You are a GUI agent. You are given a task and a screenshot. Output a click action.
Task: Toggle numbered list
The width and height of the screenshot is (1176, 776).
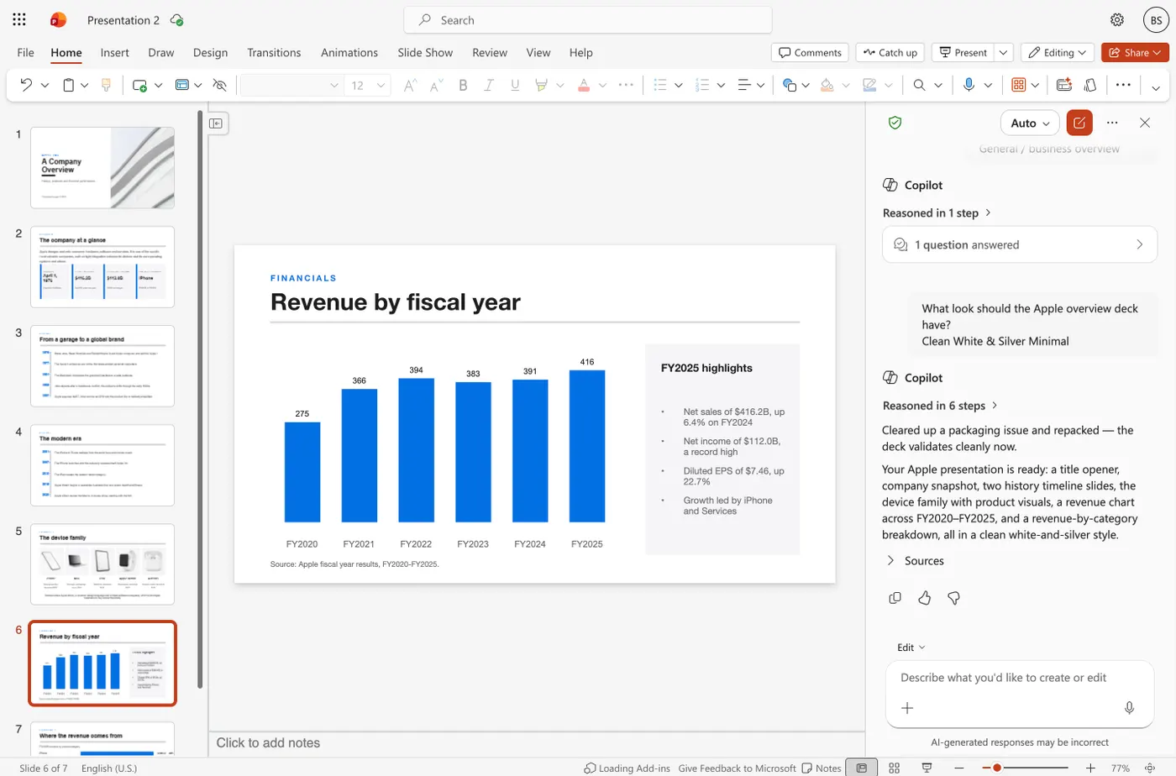pyautogui.click(x=703, y=85)
